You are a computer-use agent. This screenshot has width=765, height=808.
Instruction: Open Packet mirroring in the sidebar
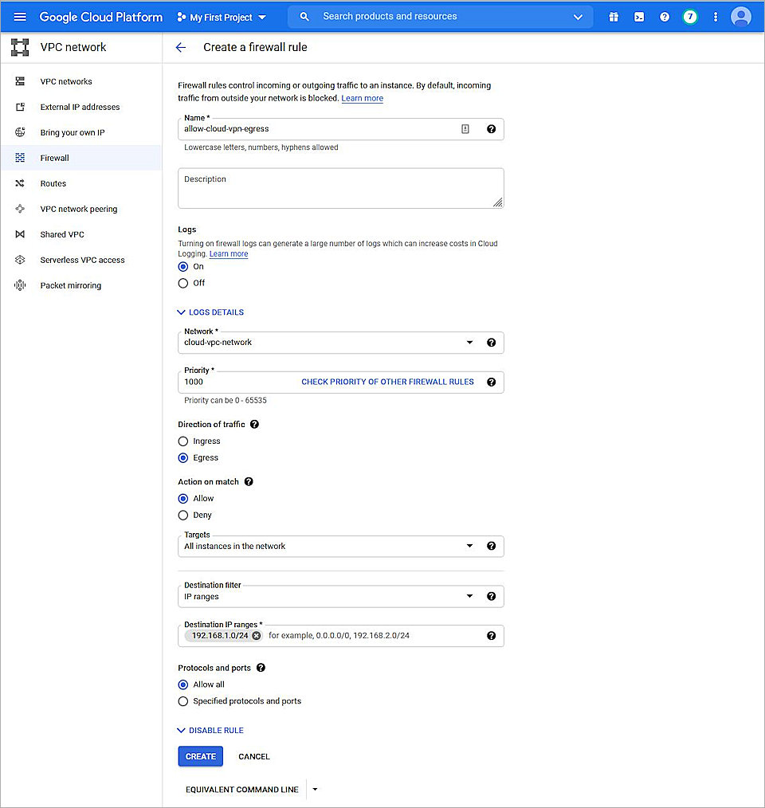click(x=69, y=285)
